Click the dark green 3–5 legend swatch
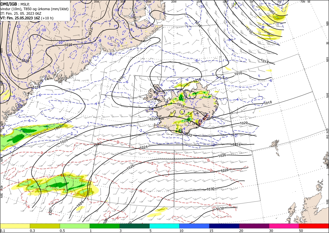The height and width of the screenshot is (233, 329). tap(135, 226)
